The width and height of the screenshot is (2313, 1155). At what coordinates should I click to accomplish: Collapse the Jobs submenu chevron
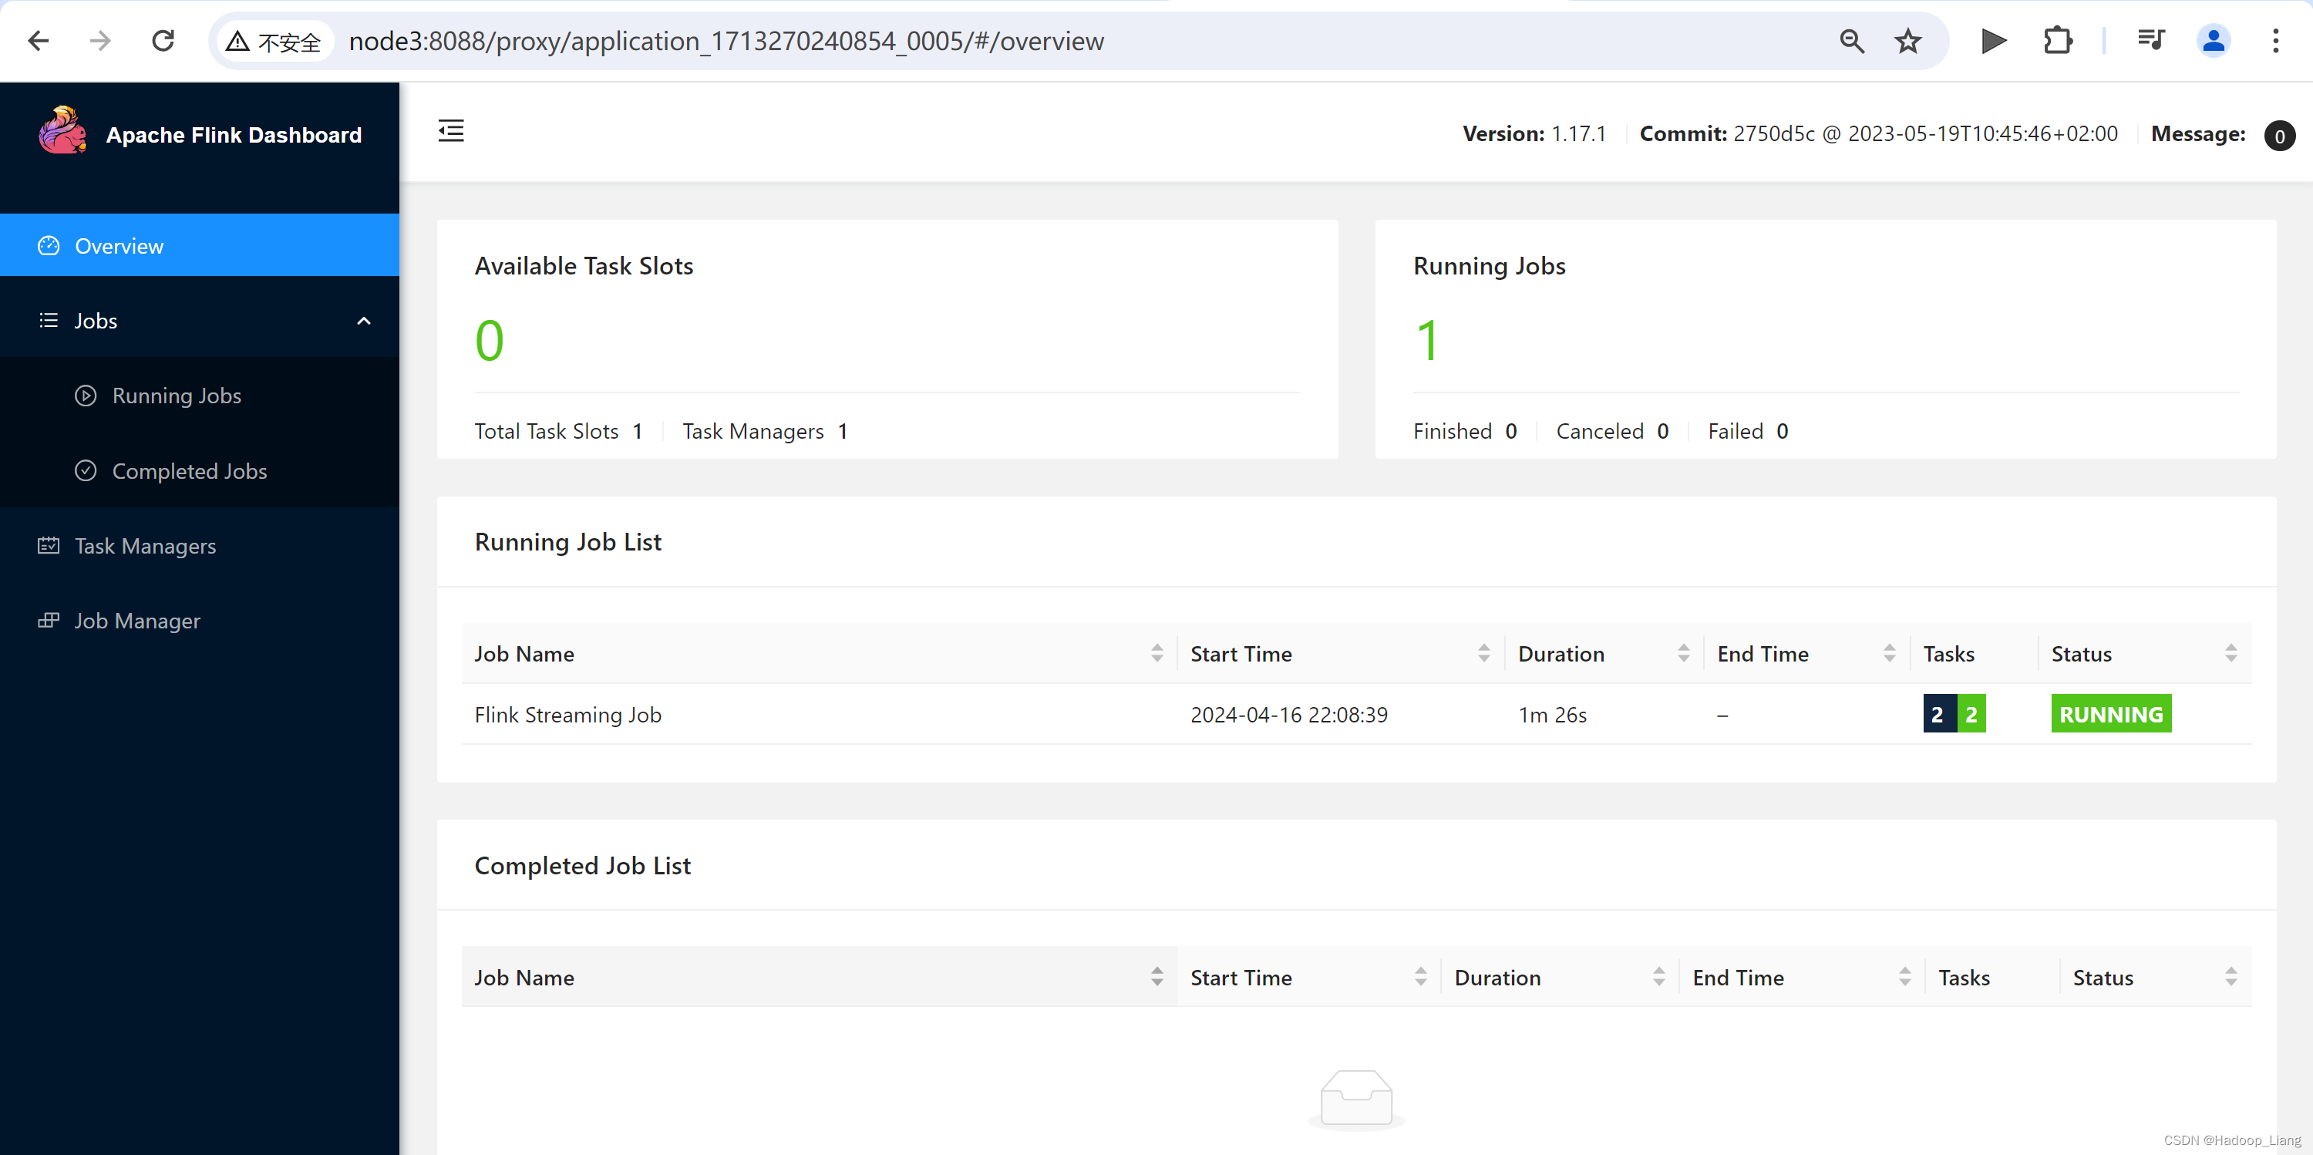point(364,321)
